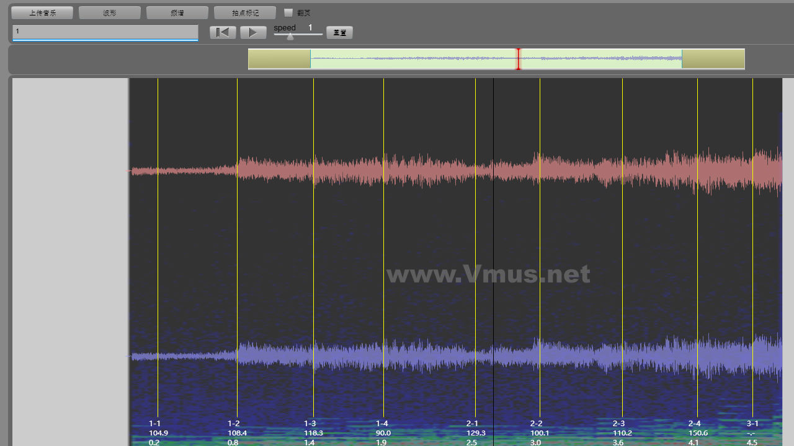Click tempo value 108.4
The height and width of the screenshot is (446, 794).
coord(238,433)
